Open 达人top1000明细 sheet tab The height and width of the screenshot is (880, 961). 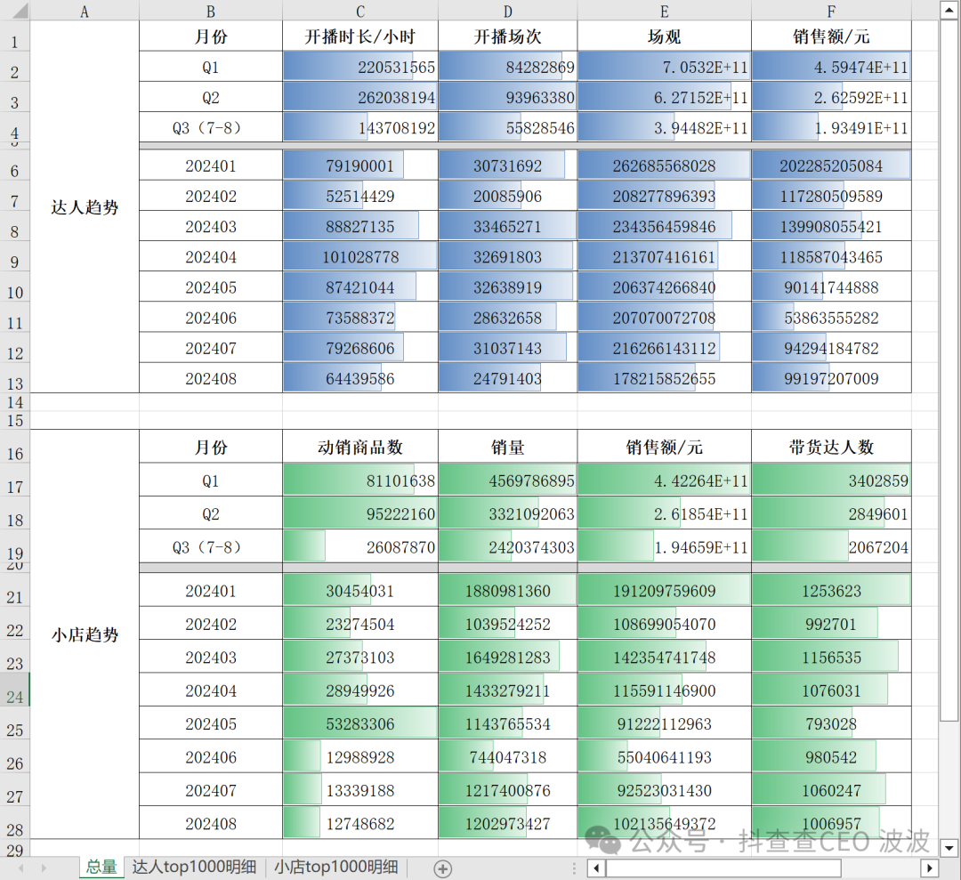pyautogui.click(x=194, y=868)
